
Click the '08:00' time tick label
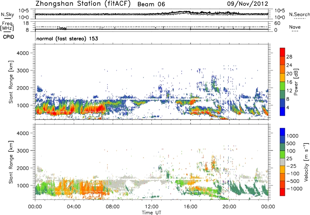click(113, 207)
